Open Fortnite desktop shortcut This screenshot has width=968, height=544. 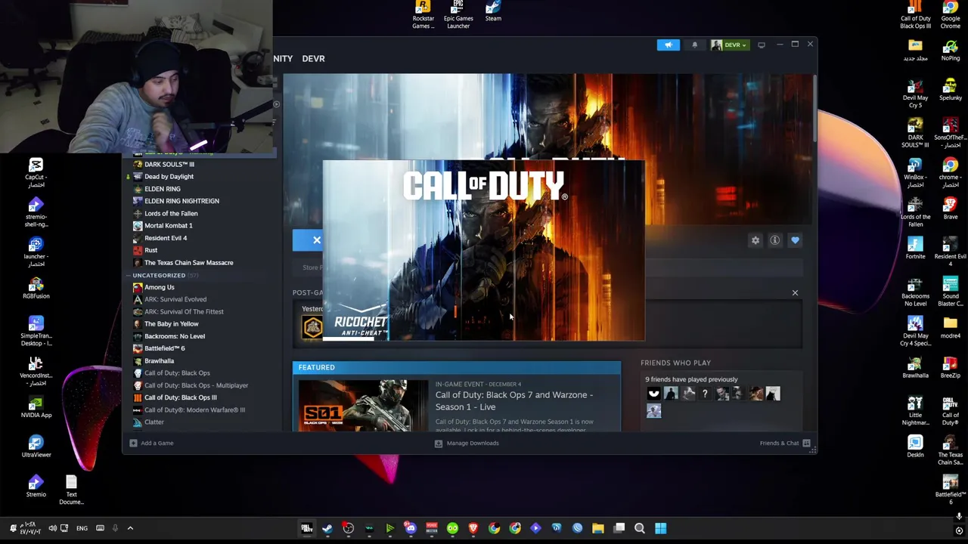(x=915, y=249)
